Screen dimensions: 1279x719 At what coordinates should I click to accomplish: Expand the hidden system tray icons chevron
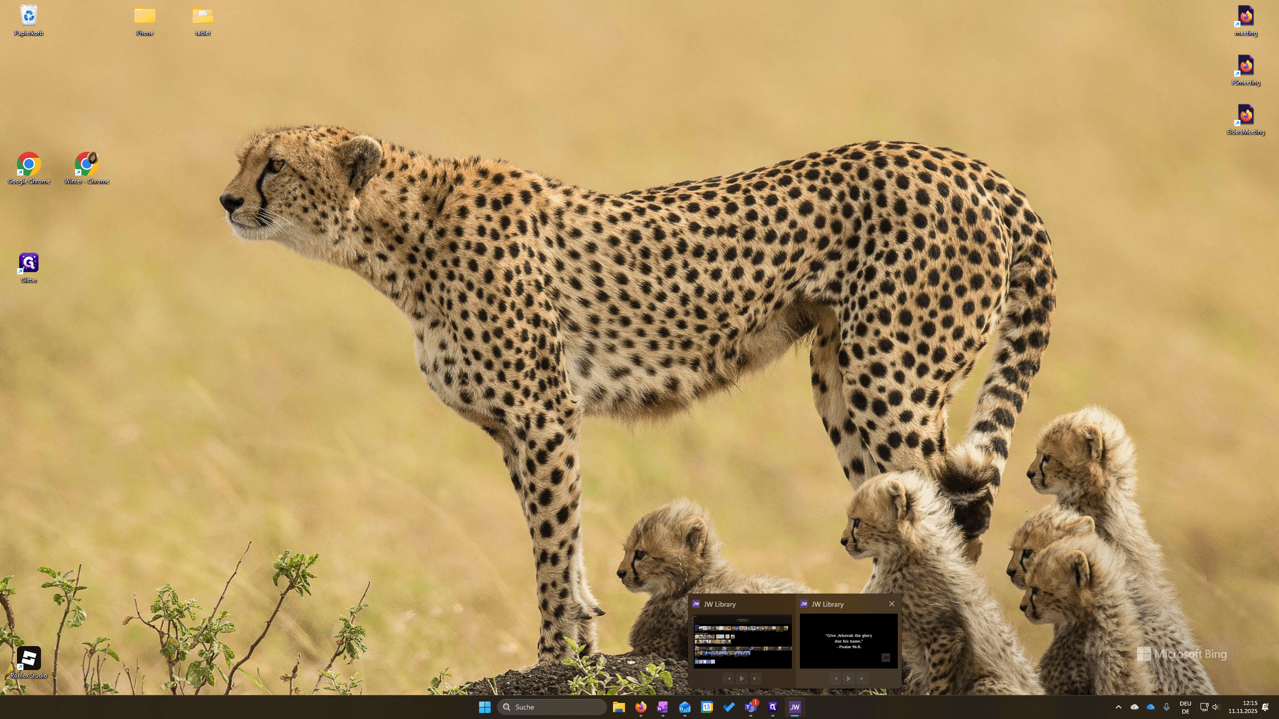[x=1119, y=707]
